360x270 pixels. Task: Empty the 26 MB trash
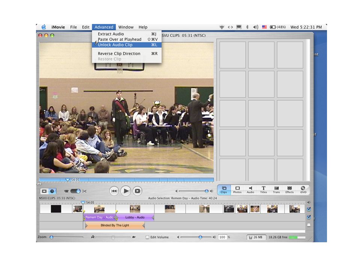pos(256,237)
